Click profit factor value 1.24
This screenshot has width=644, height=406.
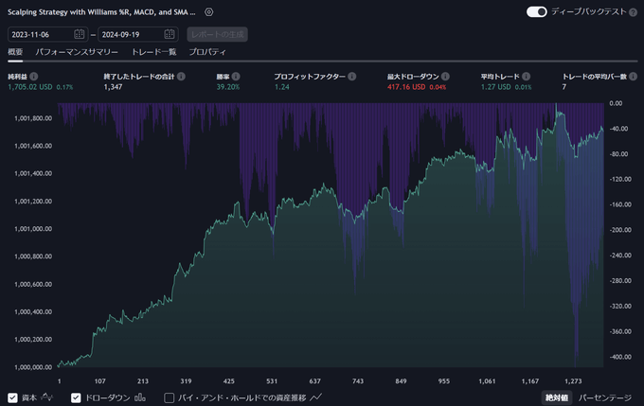282,87
